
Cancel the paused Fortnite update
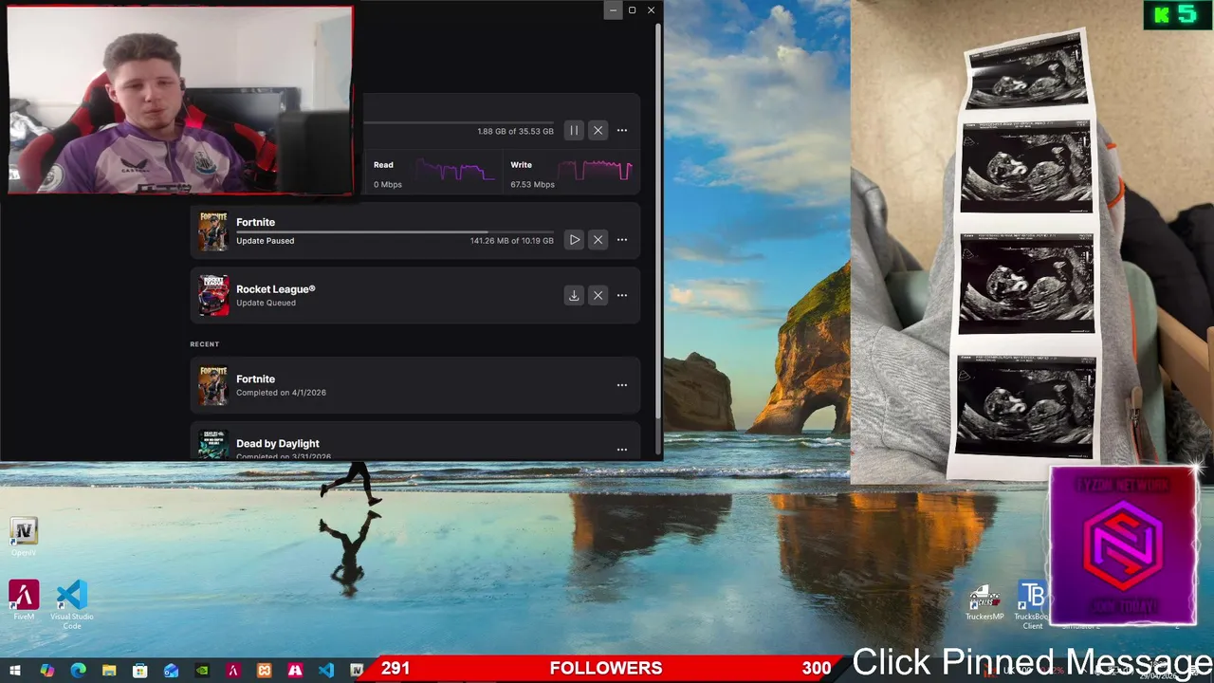click(x=598, y=240)
